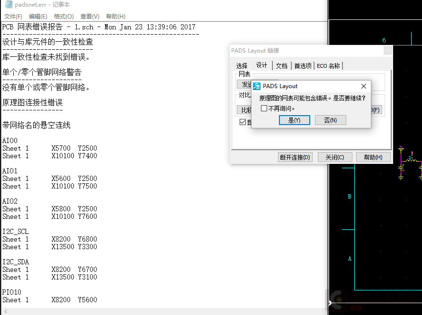Screen dimensions: 422x315
Task: Click the partially hidden 比较 button
Action: [244, 110]
